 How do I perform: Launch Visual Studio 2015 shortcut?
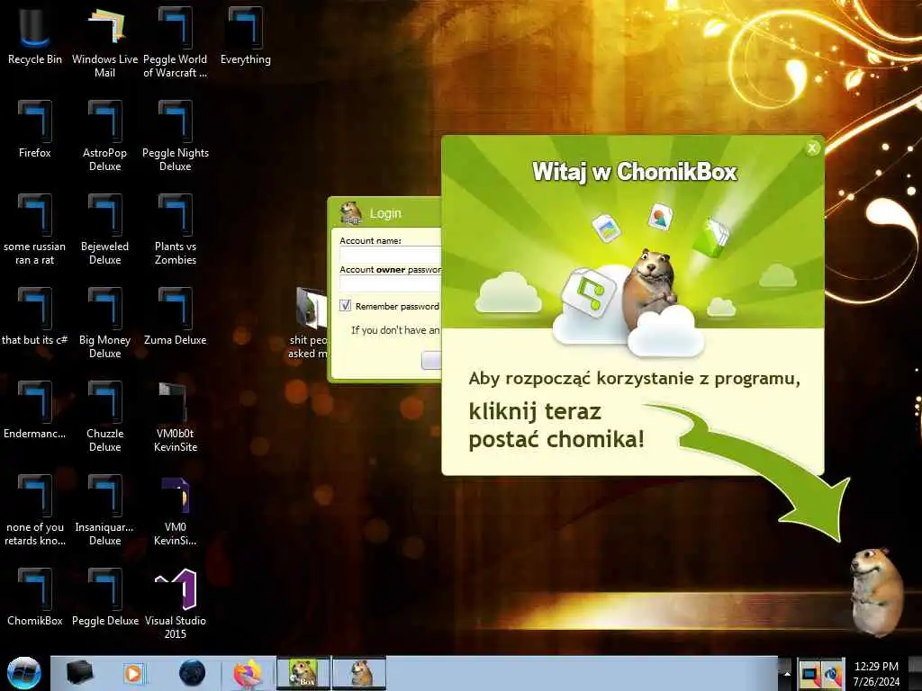[x=176, y=604]
